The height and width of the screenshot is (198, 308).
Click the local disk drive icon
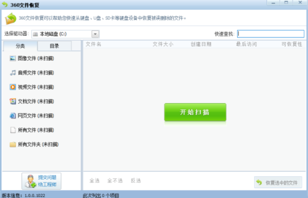[35, 34]
